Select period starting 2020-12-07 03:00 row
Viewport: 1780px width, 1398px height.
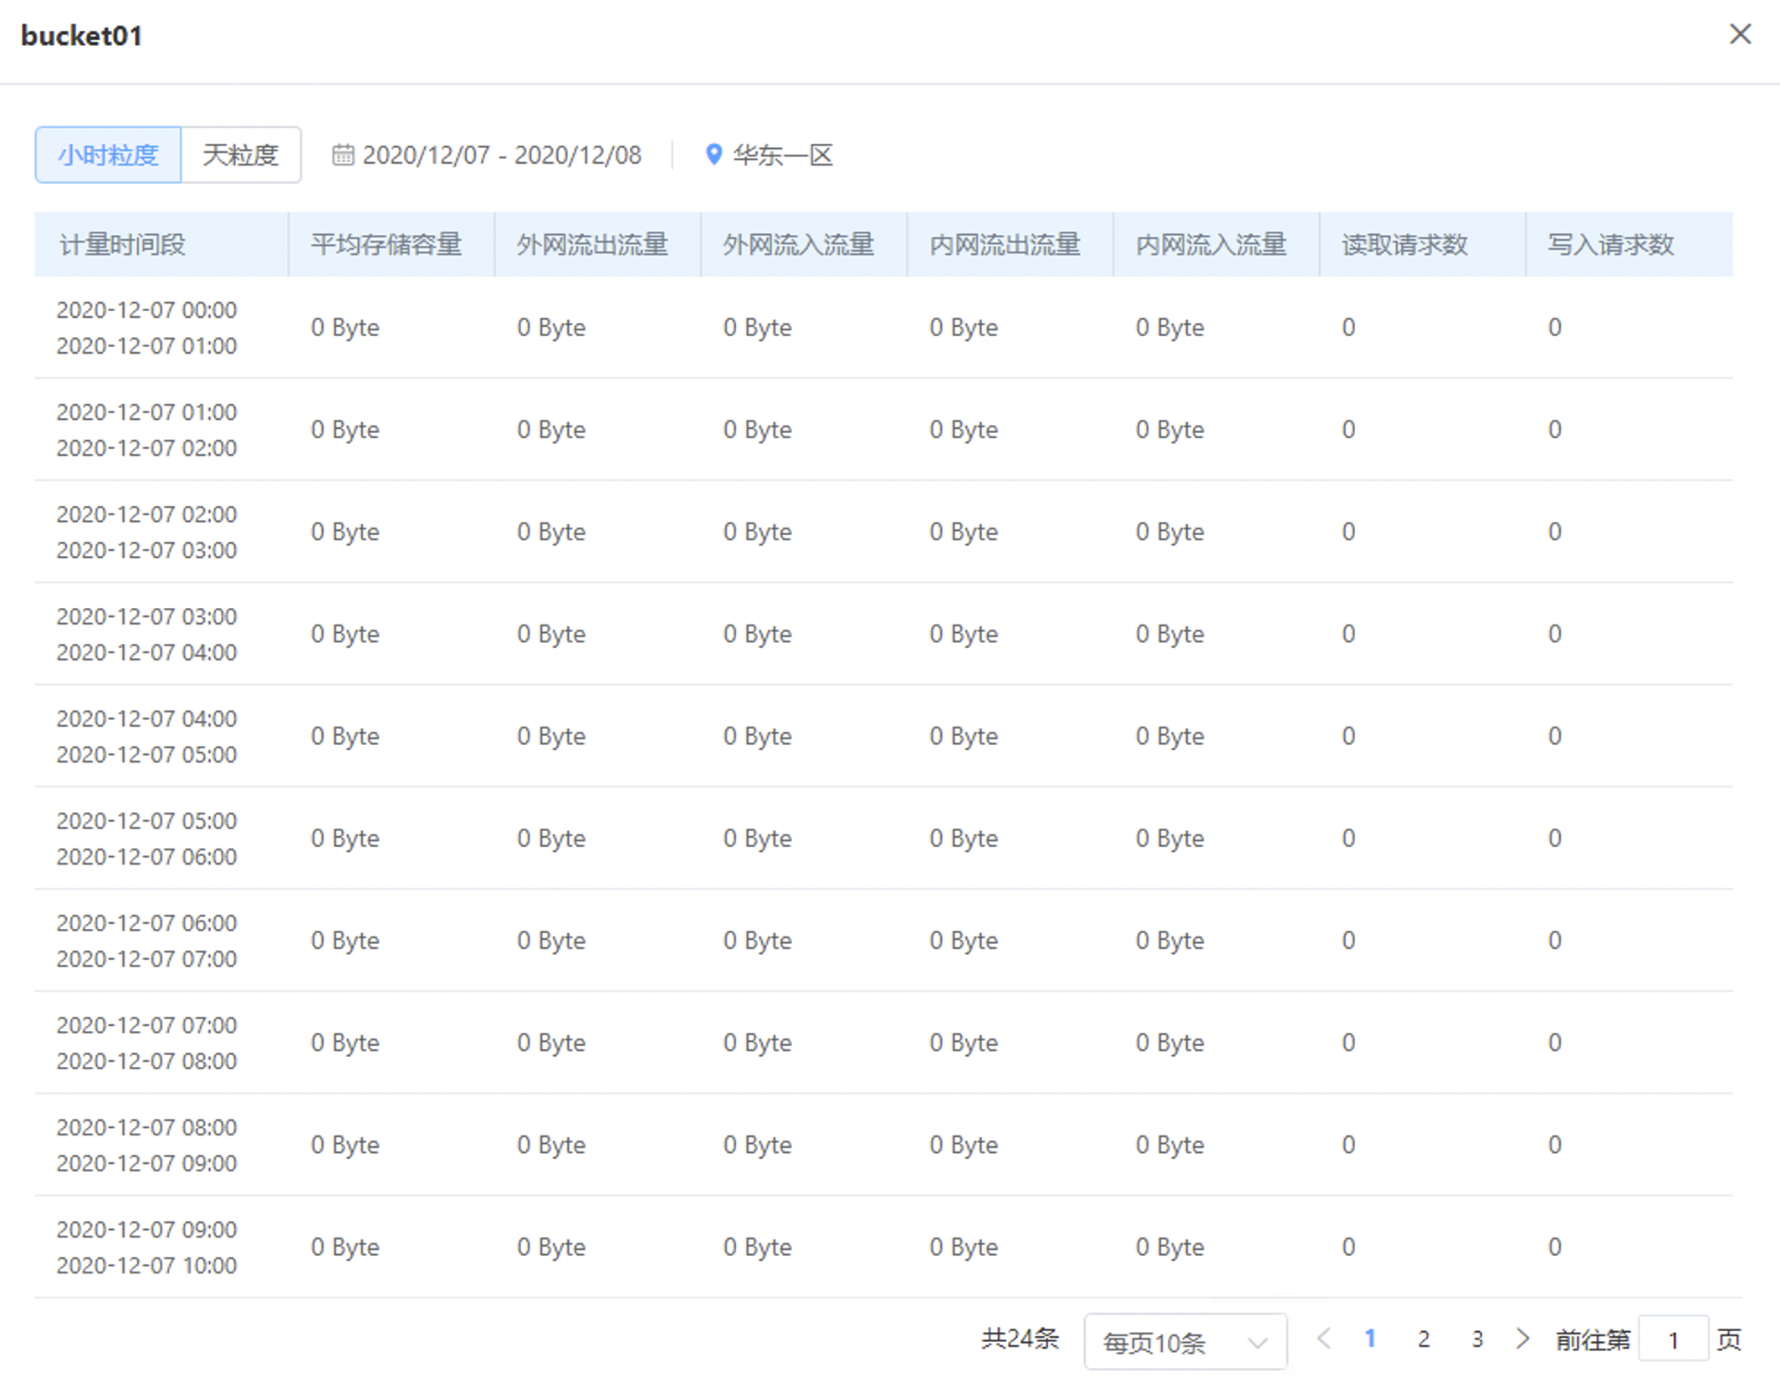point(883,634)
